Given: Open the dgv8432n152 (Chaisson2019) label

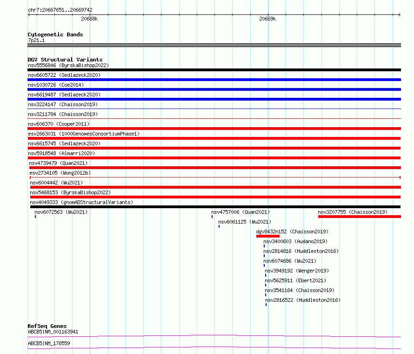Looking at the screenshot, I should pyautogui.click(x=292, y=231).
